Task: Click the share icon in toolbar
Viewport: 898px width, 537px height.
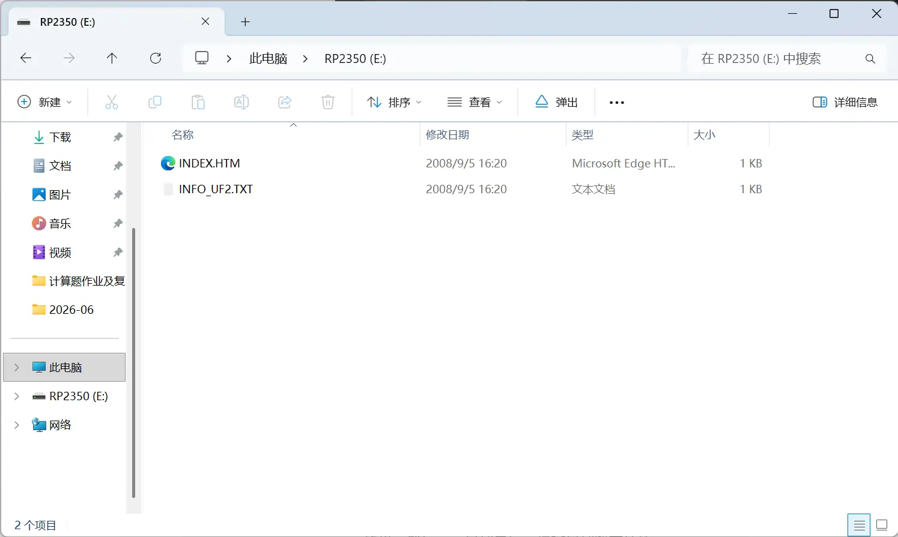Action: pyautogui.click(x=285, y=102)
